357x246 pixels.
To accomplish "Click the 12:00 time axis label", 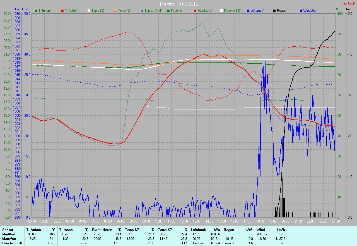I will (x=184, y=221).
